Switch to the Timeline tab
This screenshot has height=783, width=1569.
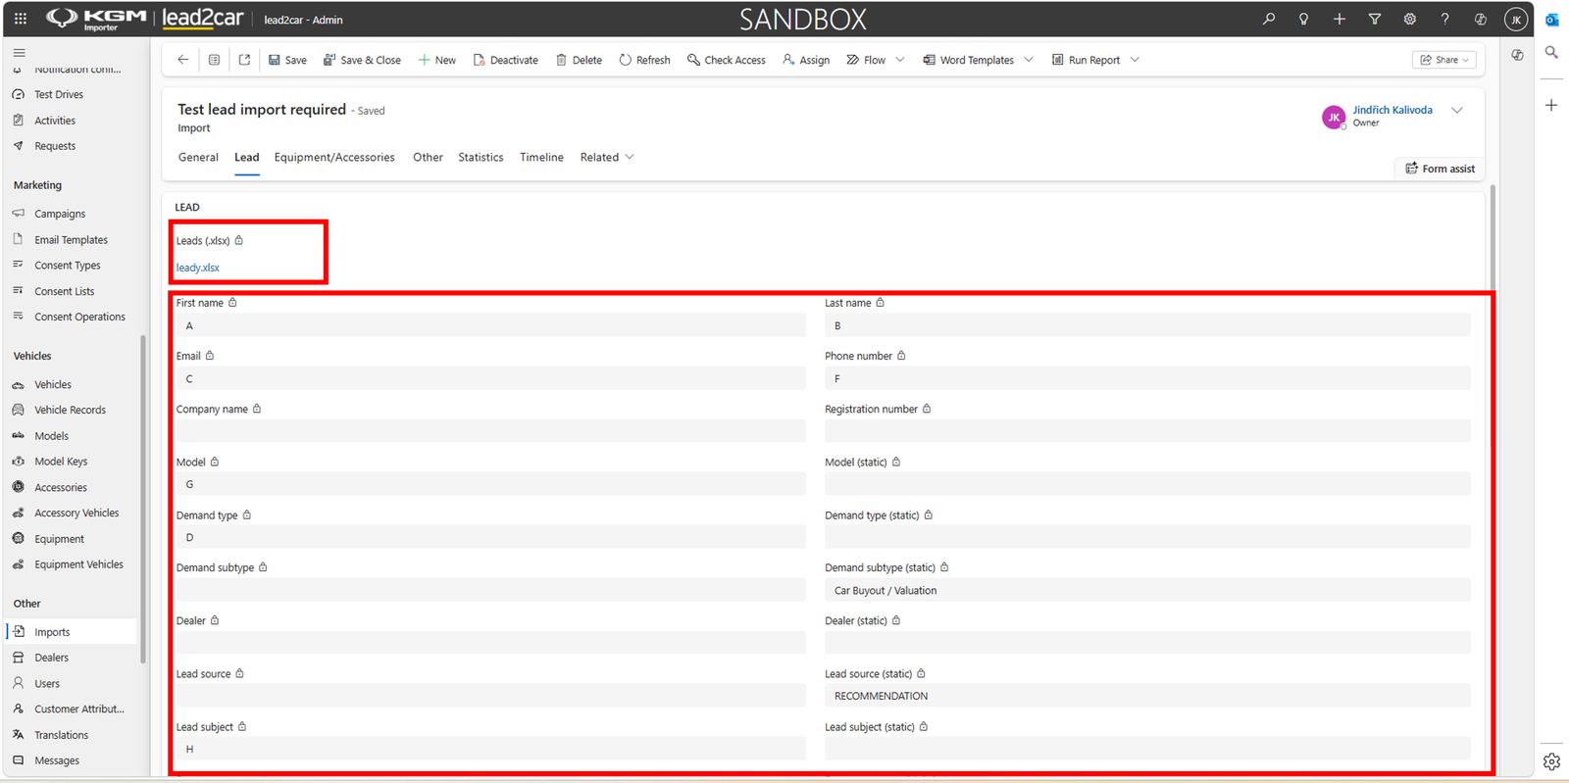[541, 157]
